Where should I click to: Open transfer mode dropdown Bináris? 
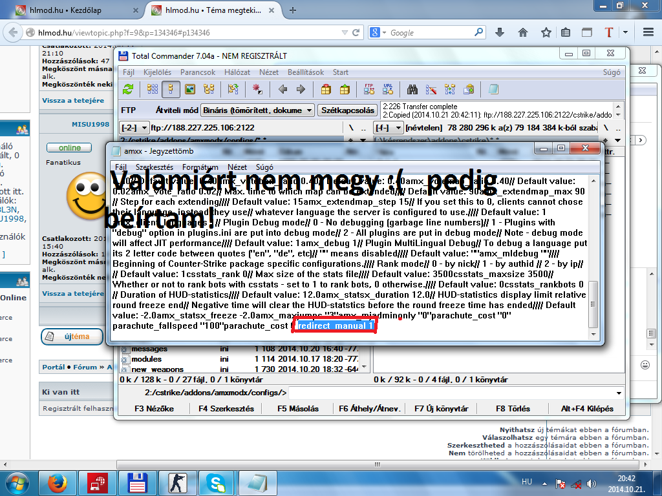257,110
